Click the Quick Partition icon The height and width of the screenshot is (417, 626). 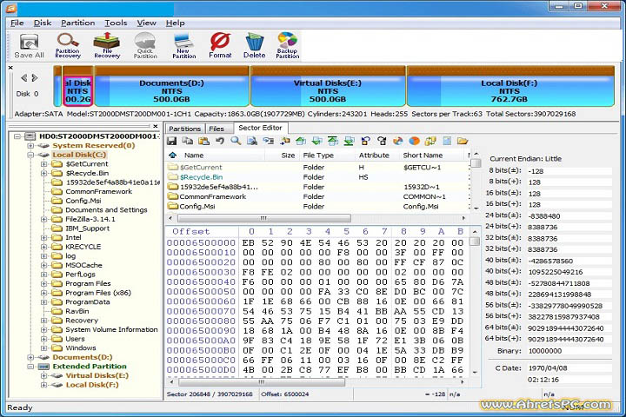click(x=145, y=45)
